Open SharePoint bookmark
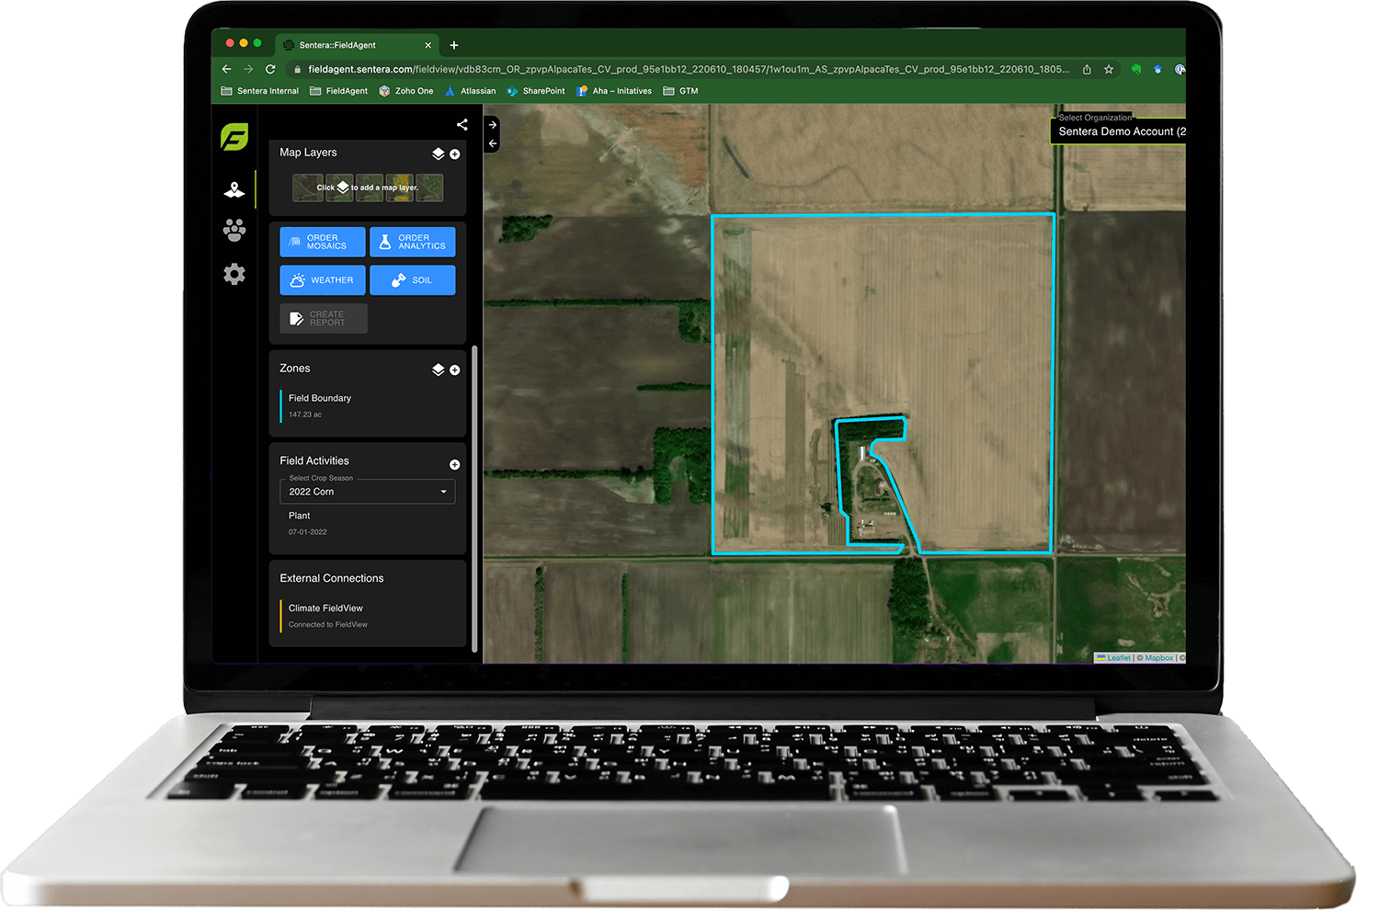The height and width of the screenshot is (911, 1379). coord(536,91)
